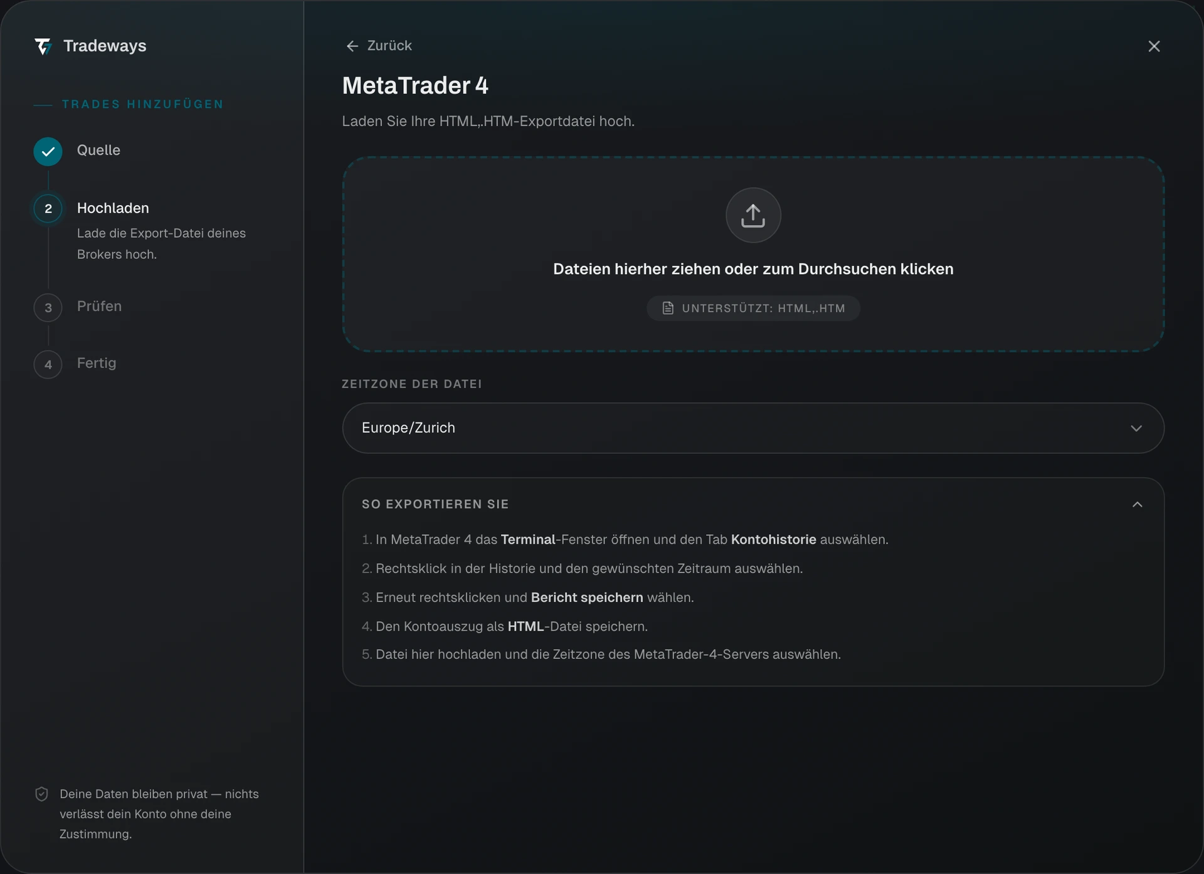The image size is (1204, 874).
Task: Click the chevron arrow of the timezone dropdown
Action: (1136, 428)
